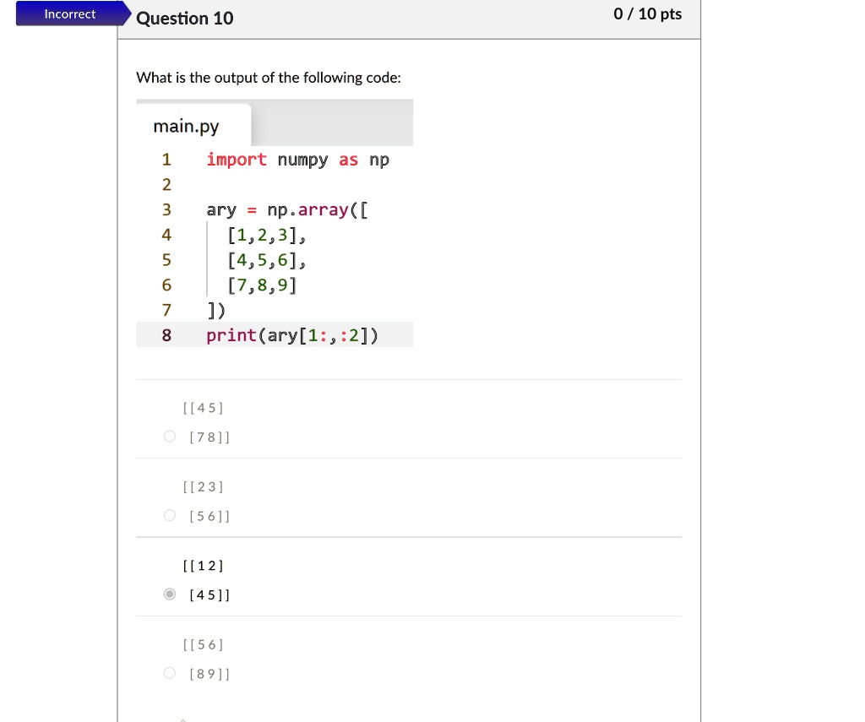865x722 pixels.
Task: Click the ary = np.array([ code line
Action: [x=287, y=210]
